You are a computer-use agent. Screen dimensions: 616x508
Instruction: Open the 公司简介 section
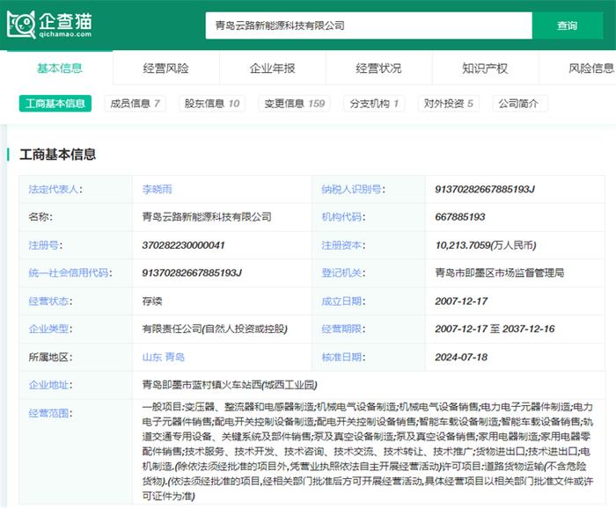point(520,104)
